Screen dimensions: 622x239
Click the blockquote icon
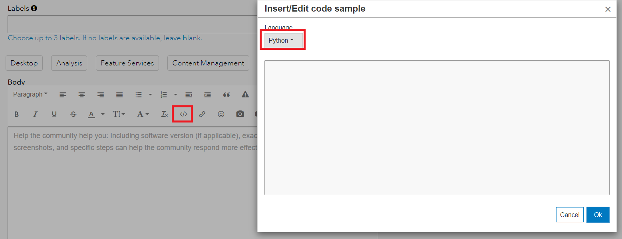coord(227,95)
